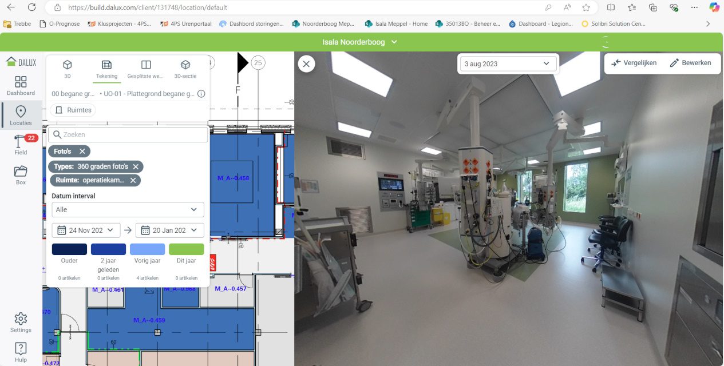Open the 24 Nov start date picker
The height and width of the screenshot is (366, 724).
(x=86, y=230)
